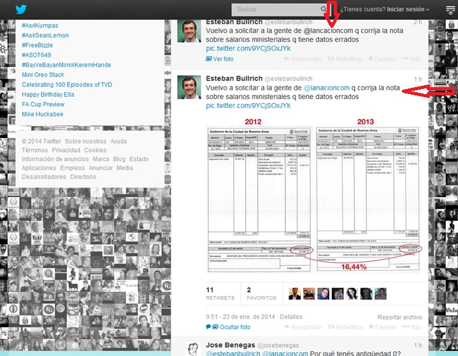Open trend #FreeBizzle

(x=38, y=45)
